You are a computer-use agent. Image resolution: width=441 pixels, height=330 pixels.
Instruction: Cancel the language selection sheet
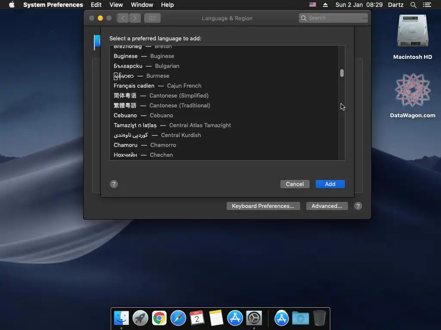[x=295, y=184]
